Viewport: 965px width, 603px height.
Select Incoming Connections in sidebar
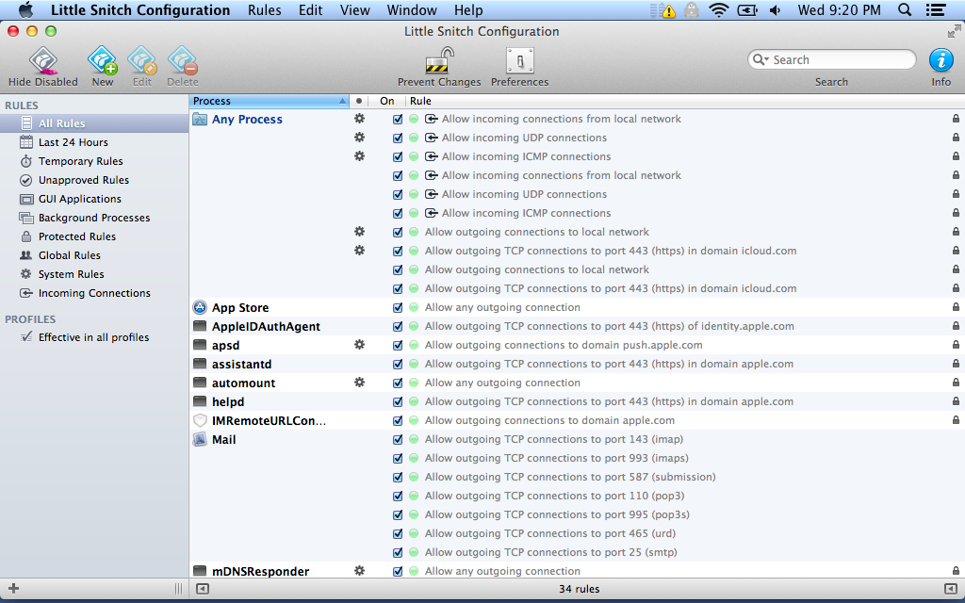pos(94,293)
